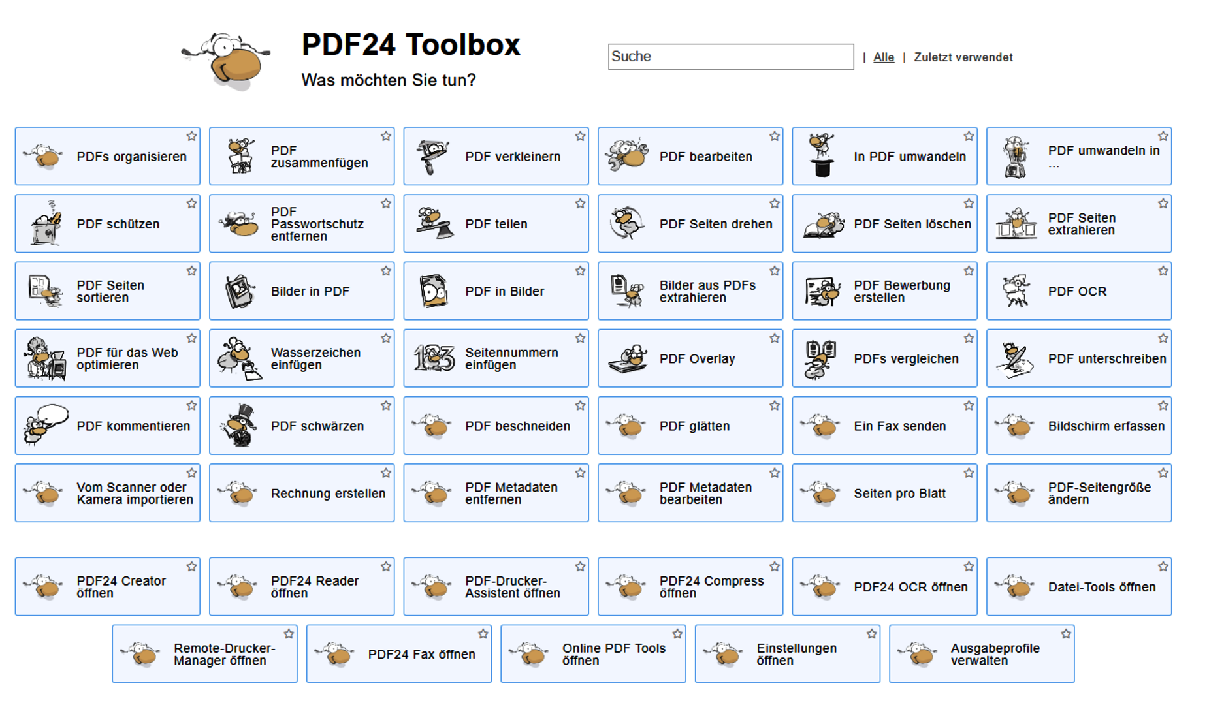Select the Seitennummern einfügen 123 icon
Viewport: 1207px width, 705px height.
[434, 358]
